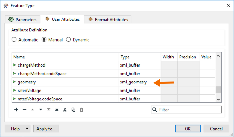Click the scrollbar down arrow
The height and width of the screenshot is (137, 234).
[218, 99]
